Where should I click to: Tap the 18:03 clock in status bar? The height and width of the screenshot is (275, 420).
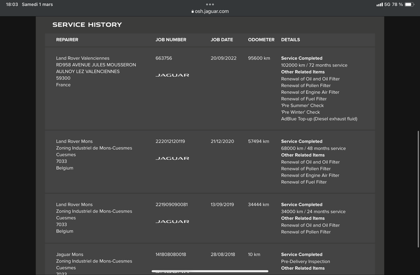click(12, 4)
